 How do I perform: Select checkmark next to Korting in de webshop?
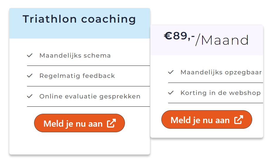pos(171,93)
